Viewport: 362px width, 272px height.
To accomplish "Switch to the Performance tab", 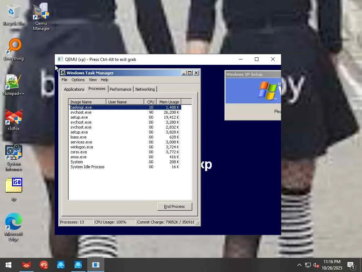I will click(120, 89).
